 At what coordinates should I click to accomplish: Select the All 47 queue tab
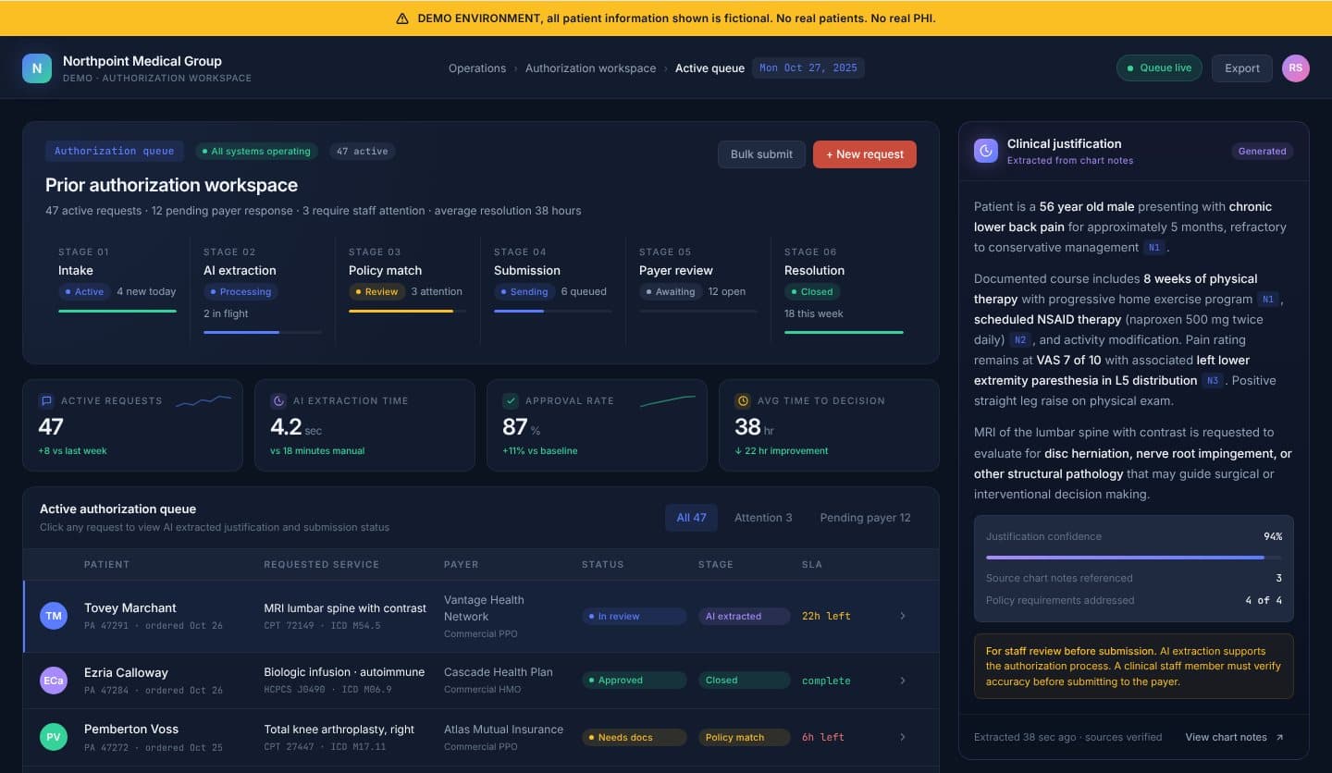(691, 518)
